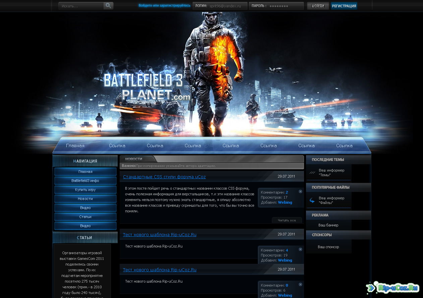423x298 pixels.
Task: Open author Webing beside Просмотров: 19
Action: pos(285,260)
